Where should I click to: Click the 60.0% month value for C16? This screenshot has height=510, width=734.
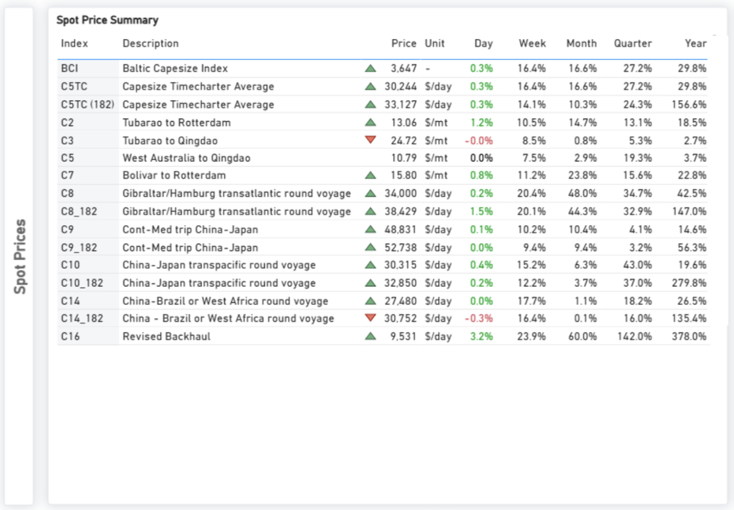click(583, 336)
